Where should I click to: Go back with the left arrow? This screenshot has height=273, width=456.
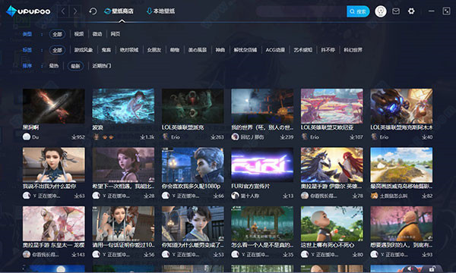click(x=63, y=11)
